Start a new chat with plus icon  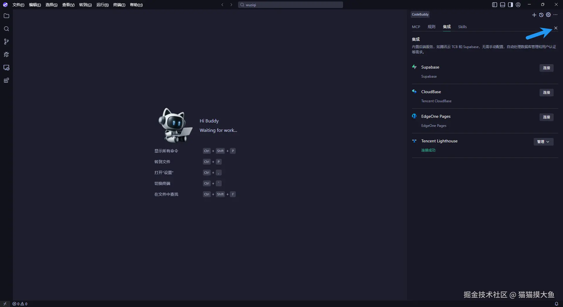click(534, 15)
